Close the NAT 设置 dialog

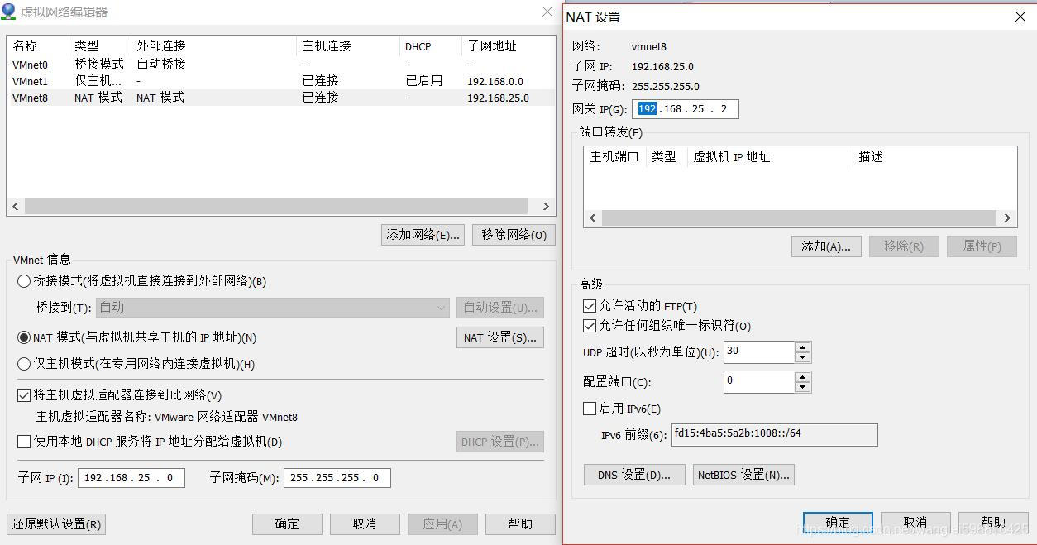click(x=1020, y=17)
